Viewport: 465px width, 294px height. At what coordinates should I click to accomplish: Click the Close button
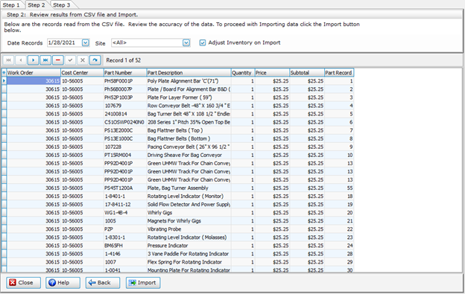tap(23, 283)
